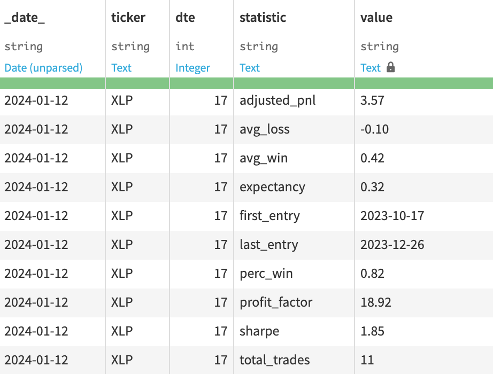Select the avg_loss value cell -0.10

tap(375, 129)
